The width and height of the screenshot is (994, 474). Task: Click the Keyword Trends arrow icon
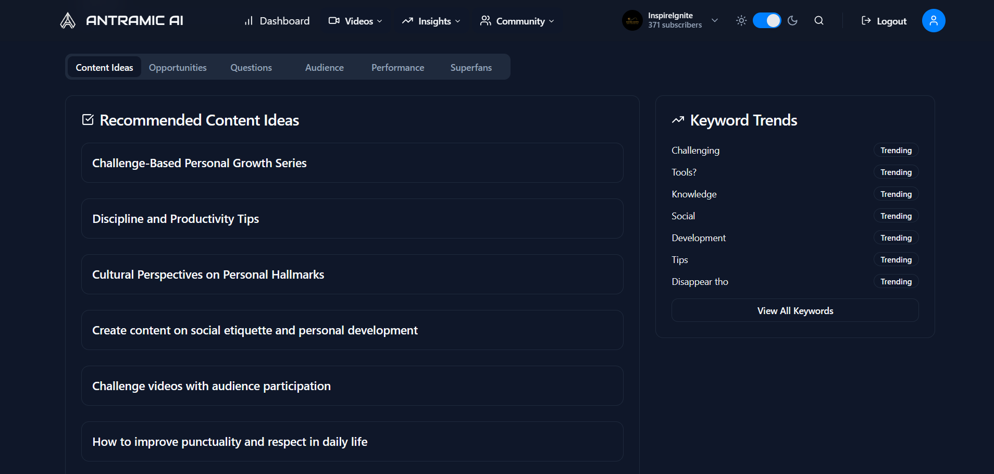pyautogui.click(x=678, y=120)
